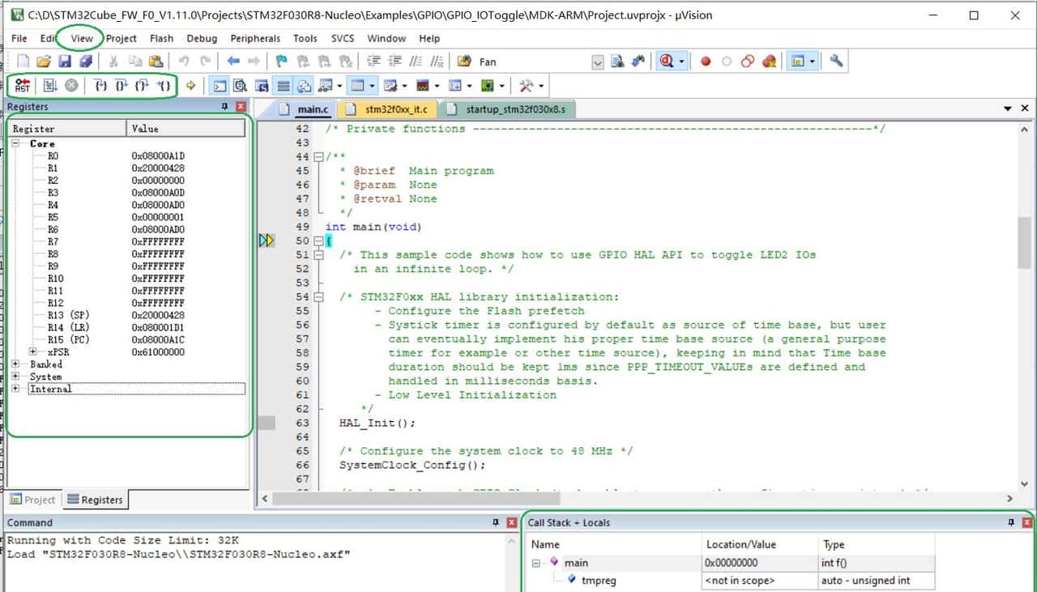
Task: Collapse the Core registers tree node
Action: [16, 143]
